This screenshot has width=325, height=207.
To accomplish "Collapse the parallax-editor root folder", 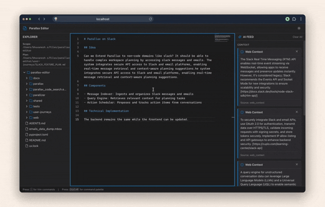I will tap(24, 73).
